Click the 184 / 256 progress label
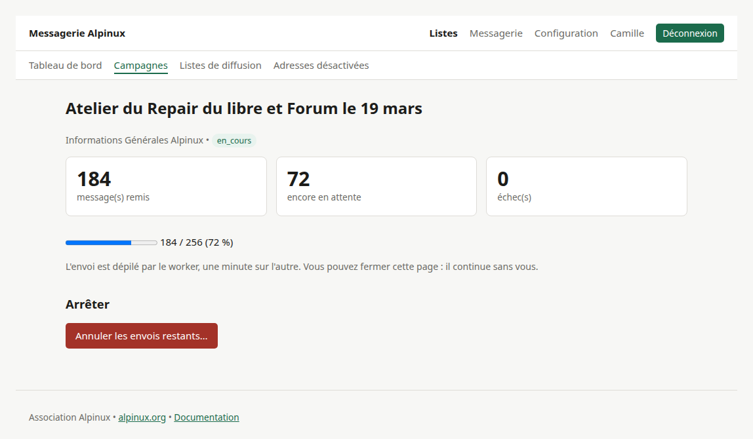Viewport: 753px width, 439px height. [x=196, y=242]
